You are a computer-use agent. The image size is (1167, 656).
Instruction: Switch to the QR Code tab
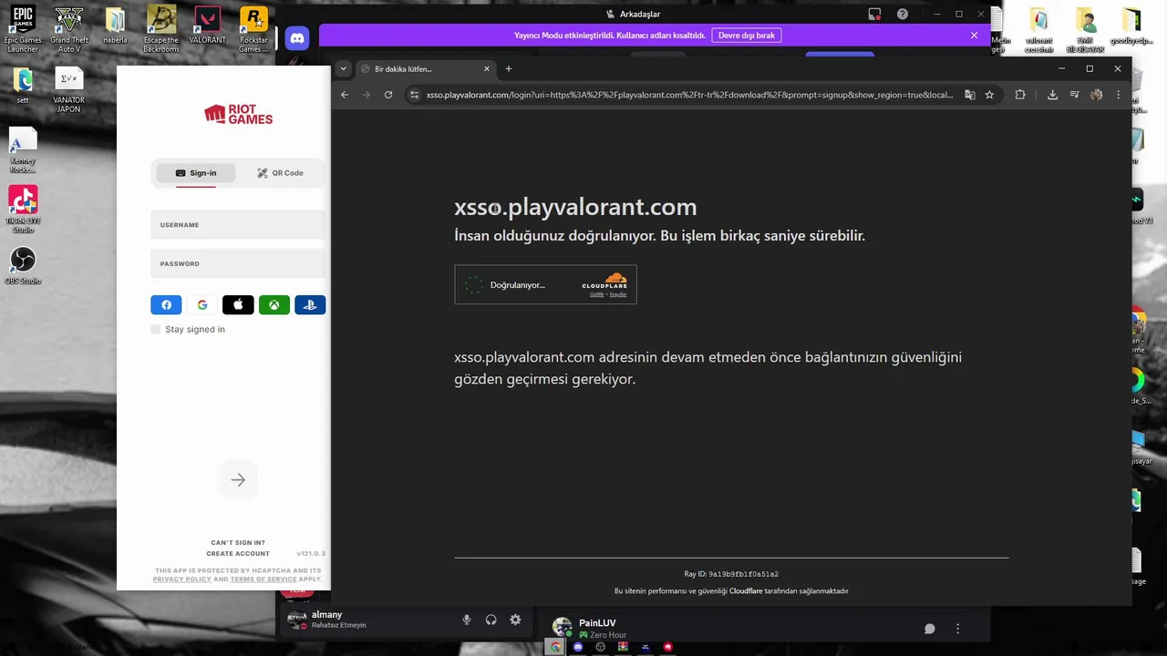point(280,173)
